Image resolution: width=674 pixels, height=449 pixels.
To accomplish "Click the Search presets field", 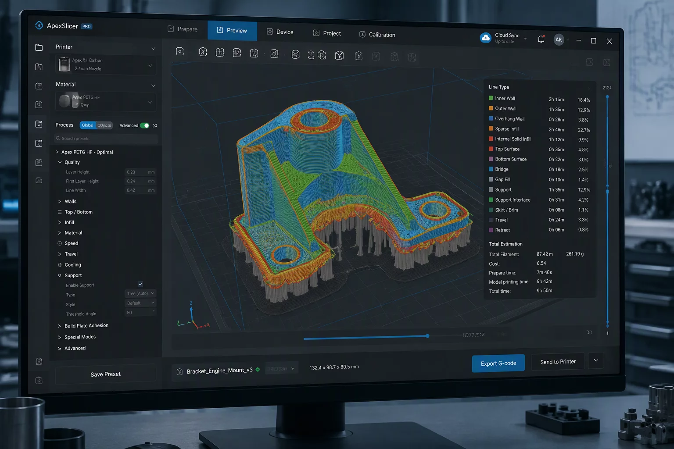I will 106,139.
